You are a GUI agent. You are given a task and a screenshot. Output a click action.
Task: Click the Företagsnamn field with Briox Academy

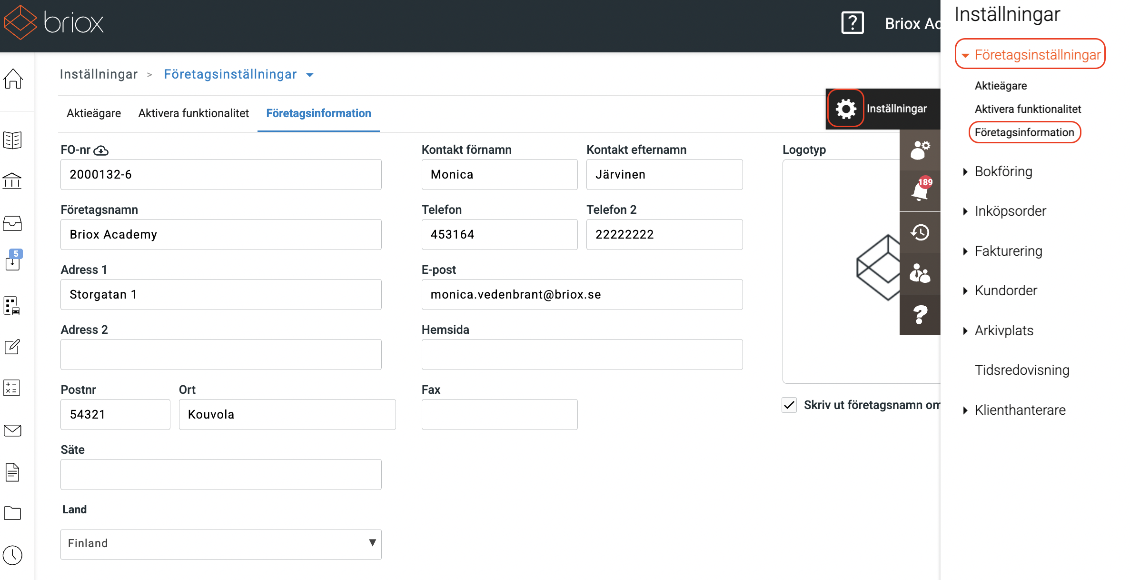(221, 234)
